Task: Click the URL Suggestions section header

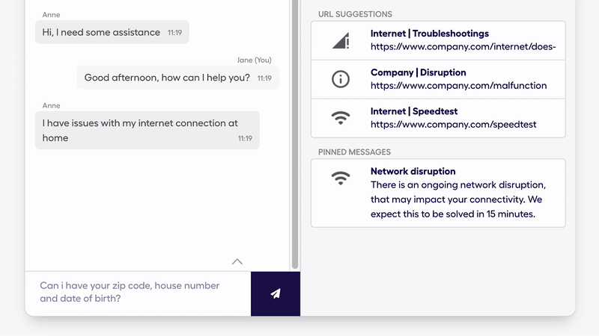Action: point(355,14)
